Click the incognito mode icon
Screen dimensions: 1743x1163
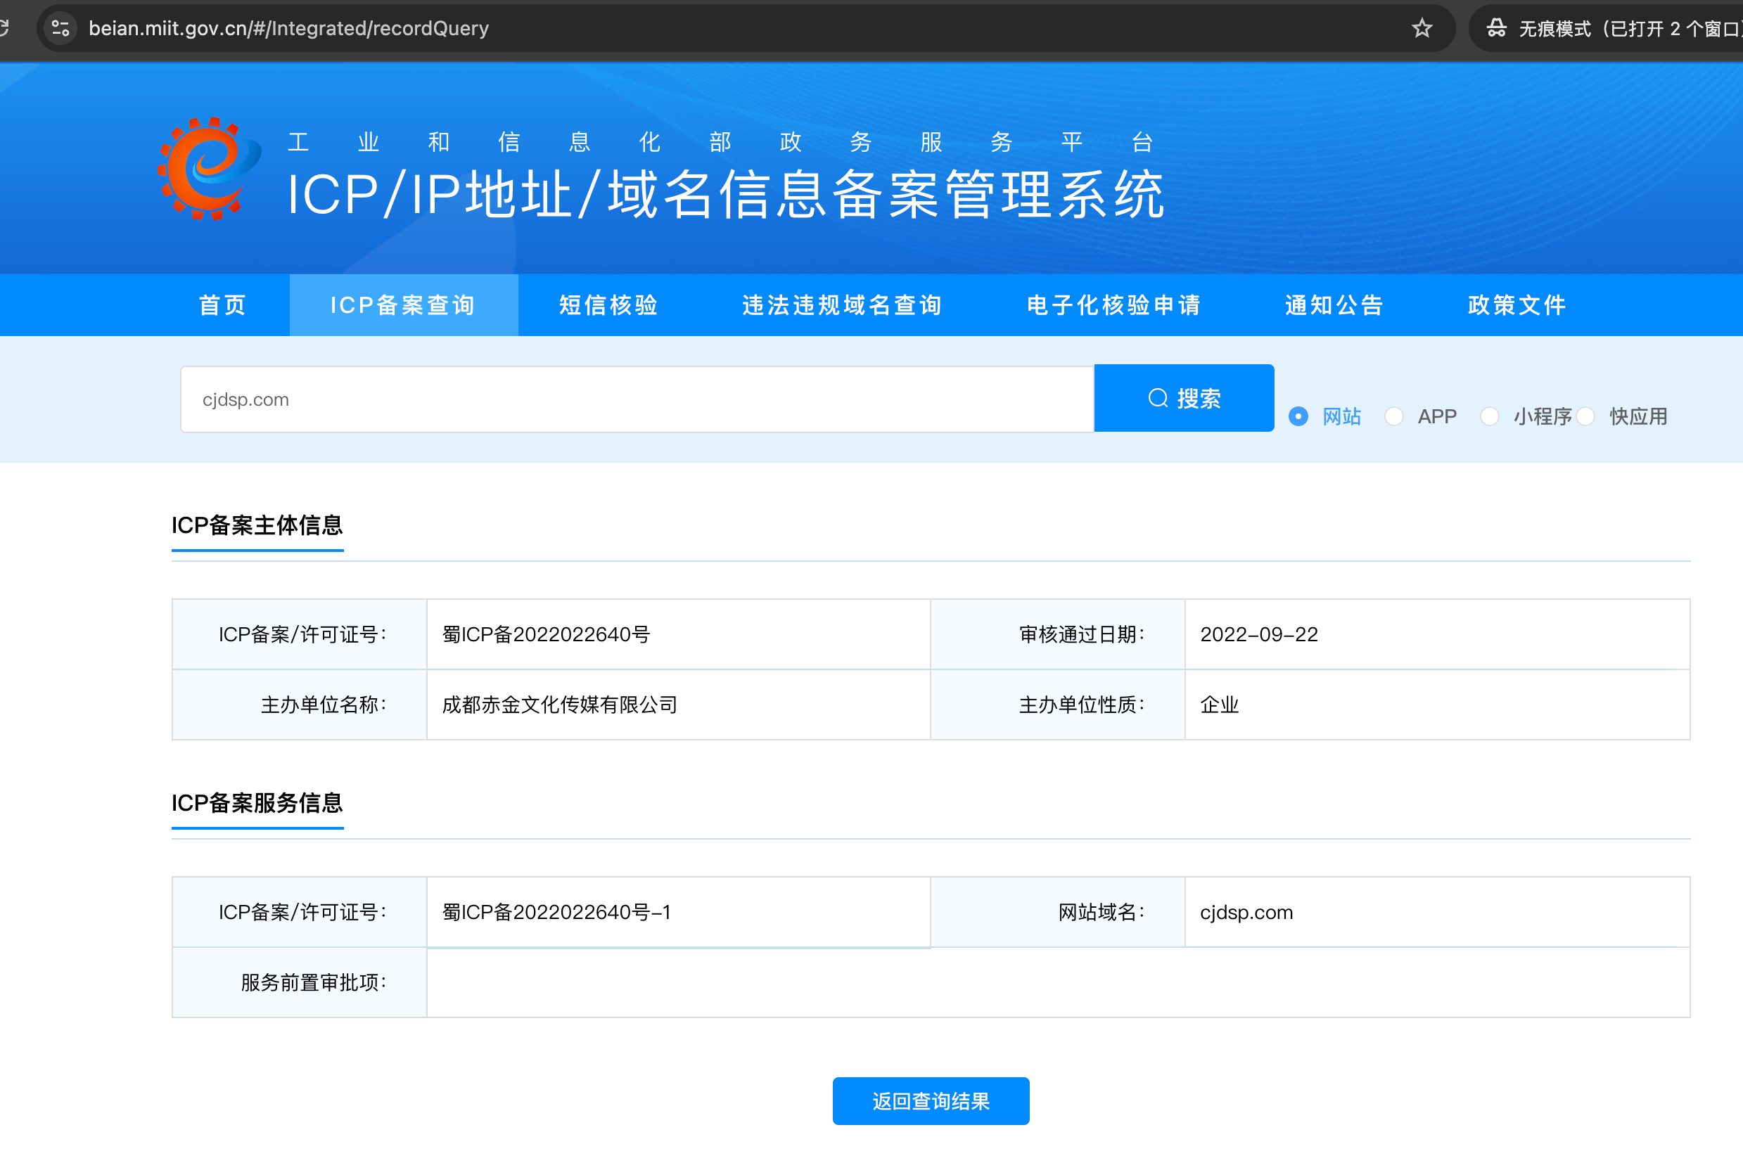(x=1496, y=28)
